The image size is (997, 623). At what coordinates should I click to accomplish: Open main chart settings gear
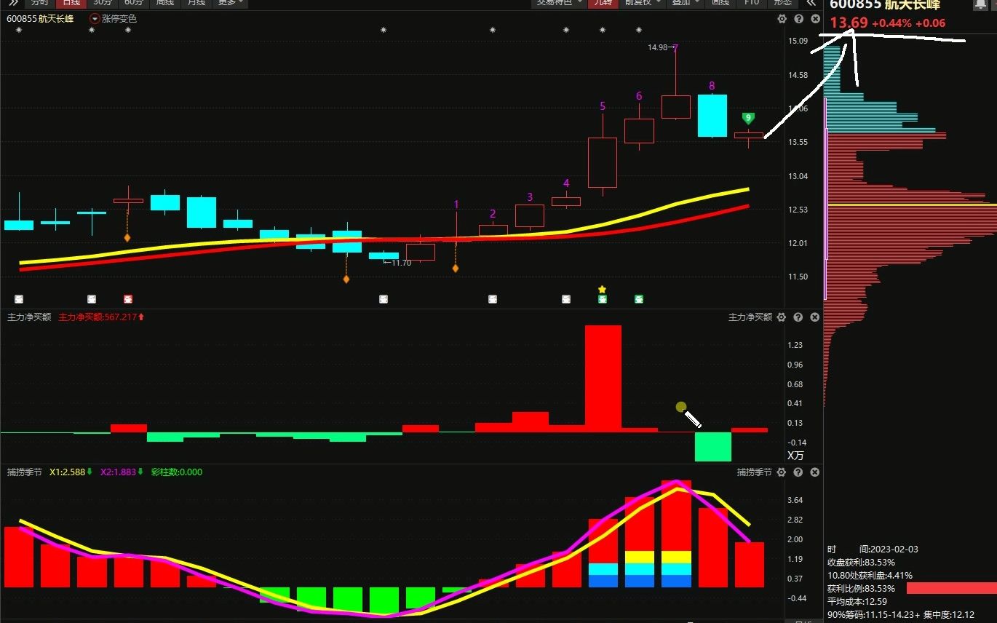[782, 19]
